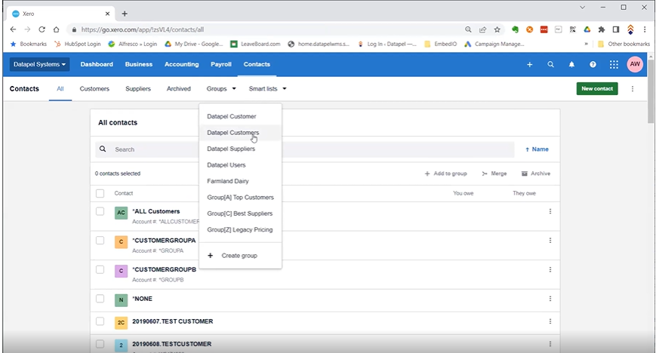The width and height of the screenshot is (656, 353).
Task: Tick the checkbox for 20190607.TEST CUSTOMER
Action: point(100,321)
